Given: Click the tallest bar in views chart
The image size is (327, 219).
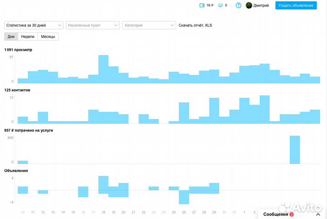Looking at the screenshot, I should [103, 69].
